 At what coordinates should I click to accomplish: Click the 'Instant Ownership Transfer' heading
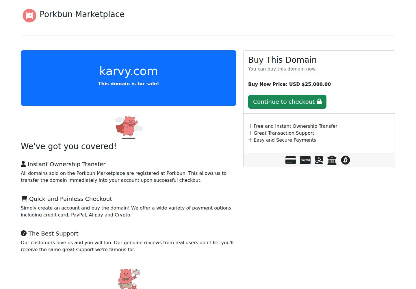point(66,164)
